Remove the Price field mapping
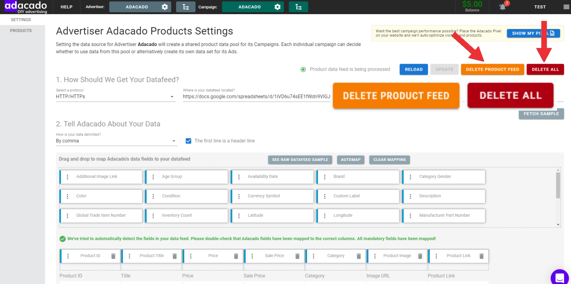Viewport: 571px width, 284px height. coord(236,256)
